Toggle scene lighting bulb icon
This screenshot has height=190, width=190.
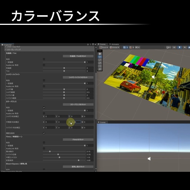180,47
